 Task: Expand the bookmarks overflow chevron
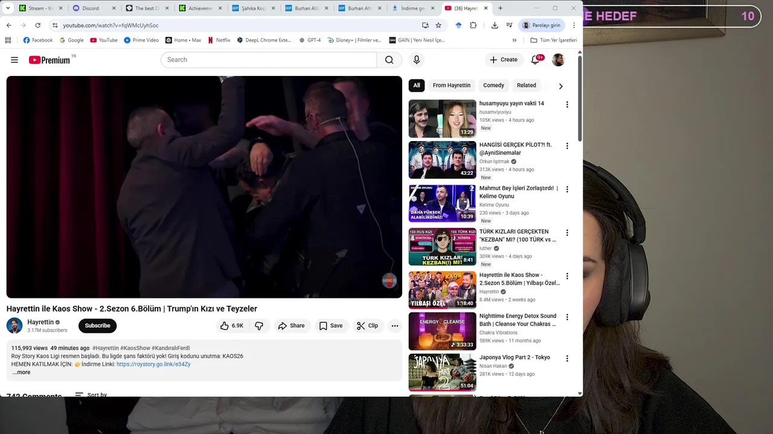[515, 40]
